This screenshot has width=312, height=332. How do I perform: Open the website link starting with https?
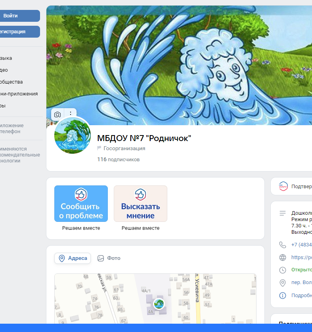pos(301,257)
